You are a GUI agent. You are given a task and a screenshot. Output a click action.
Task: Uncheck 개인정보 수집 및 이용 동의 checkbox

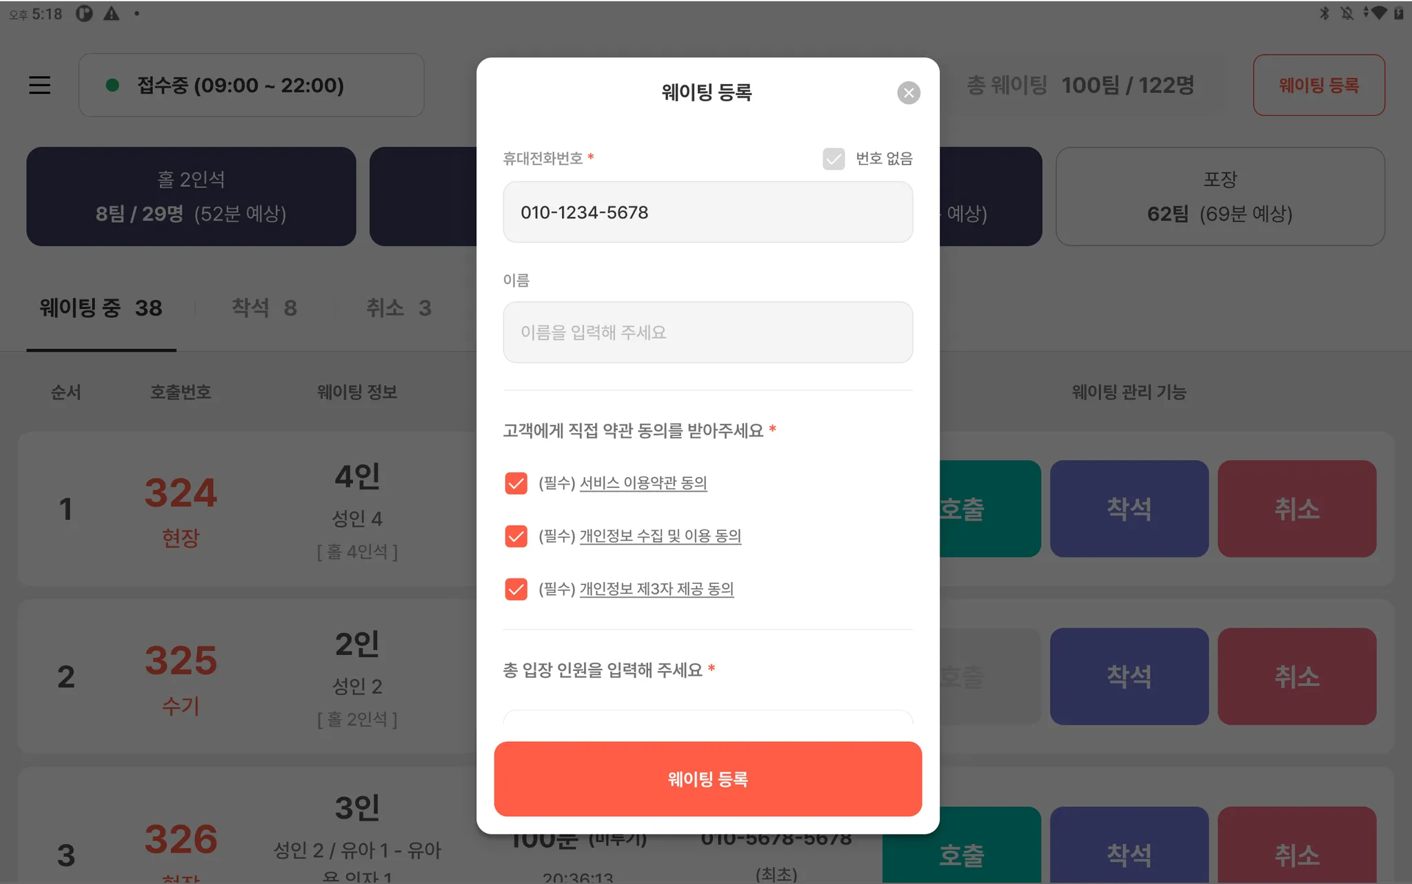(x=516, y=536)
